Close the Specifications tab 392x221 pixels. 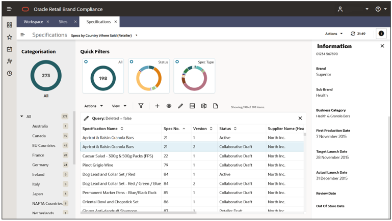[116, 22]
